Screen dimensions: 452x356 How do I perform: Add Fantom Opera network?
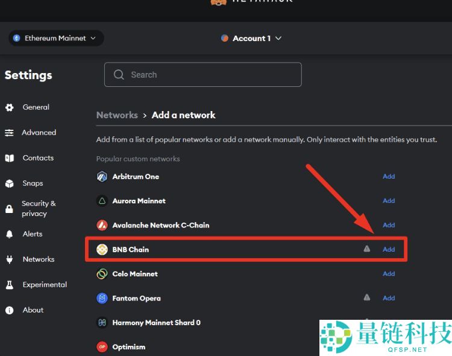[x=389, y=298]
